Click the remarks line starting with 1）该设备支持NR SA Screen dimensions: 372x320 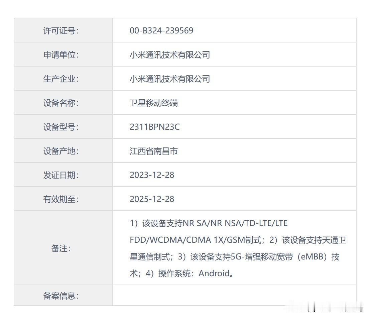(x=209, y=223)
